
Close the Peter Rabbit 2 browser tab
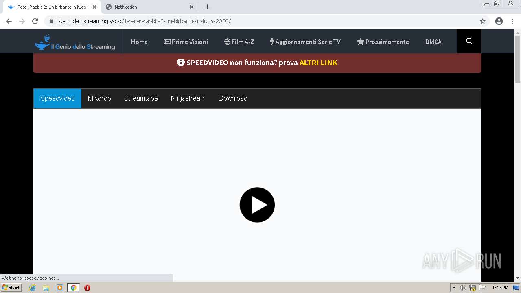(x=94, y=7)
